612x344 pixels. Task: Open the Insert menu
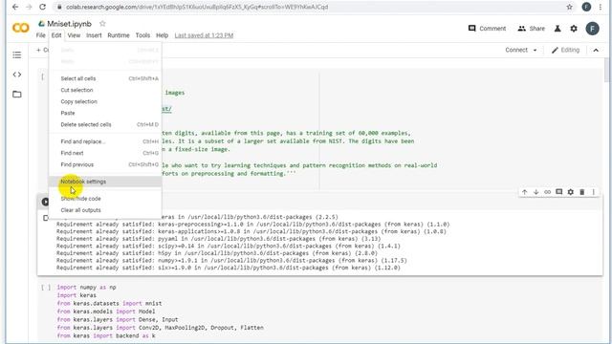pos(94,35)
